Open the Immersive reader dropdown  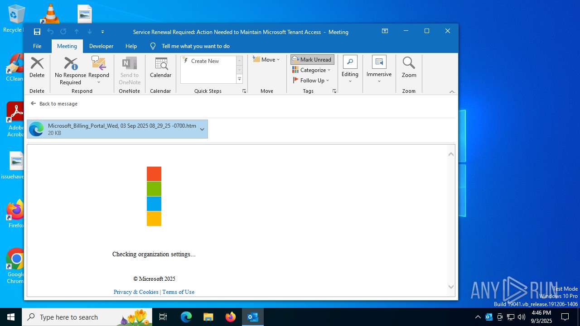coord(379,69)
